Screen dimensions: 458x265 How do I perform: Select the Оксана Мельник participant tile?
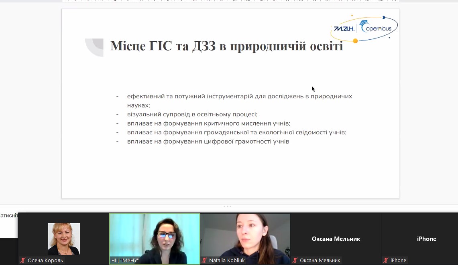click(x=336, y=239)
